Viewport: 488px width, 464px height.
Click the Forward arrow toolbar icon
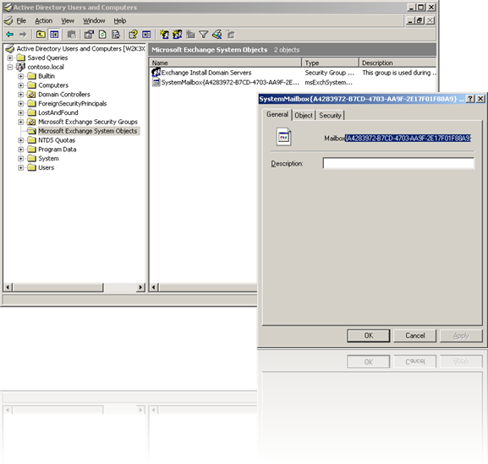point(23,34)
